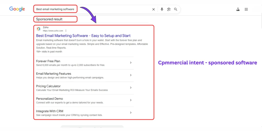Screen dimensions: 262x131
Task: Click the Zoho advertiser name
Action: coord(46,27)
